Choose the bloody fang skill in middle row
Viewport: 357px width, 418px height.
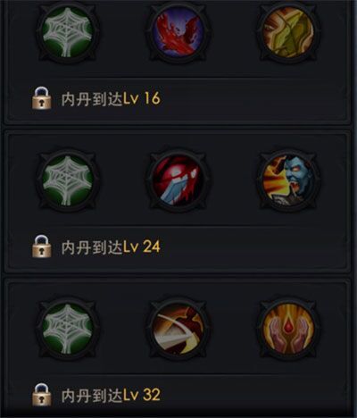[178, 180]
